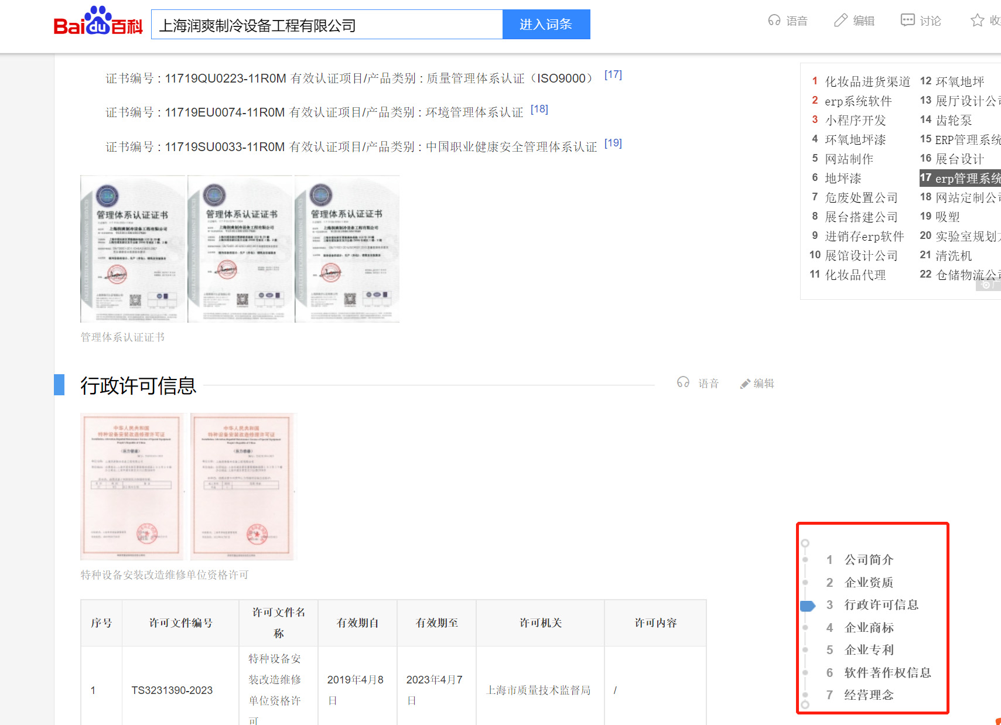Viewport: 1001px width, 725px height.
Task: Click hot search 进销存erp软件
Action: pyautogui.click(x=865, y=236)
